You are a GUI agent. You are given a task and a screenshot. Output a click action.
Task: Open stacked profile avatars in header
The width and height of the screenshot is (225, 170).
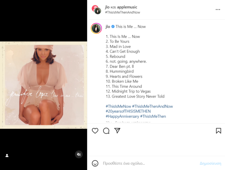pyautogui.click(x=96, y=9)
